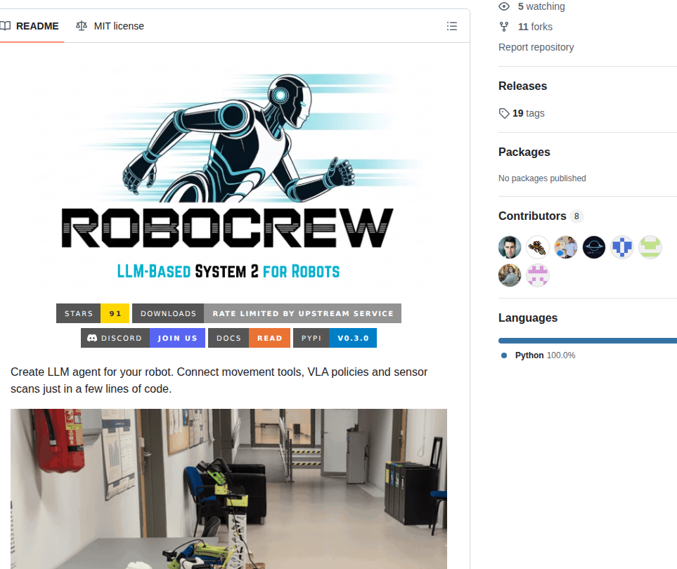The width and height of the screenshot is (677, 569).
Task: Click the Discord logo icon in badge
Action: (92, 338)
